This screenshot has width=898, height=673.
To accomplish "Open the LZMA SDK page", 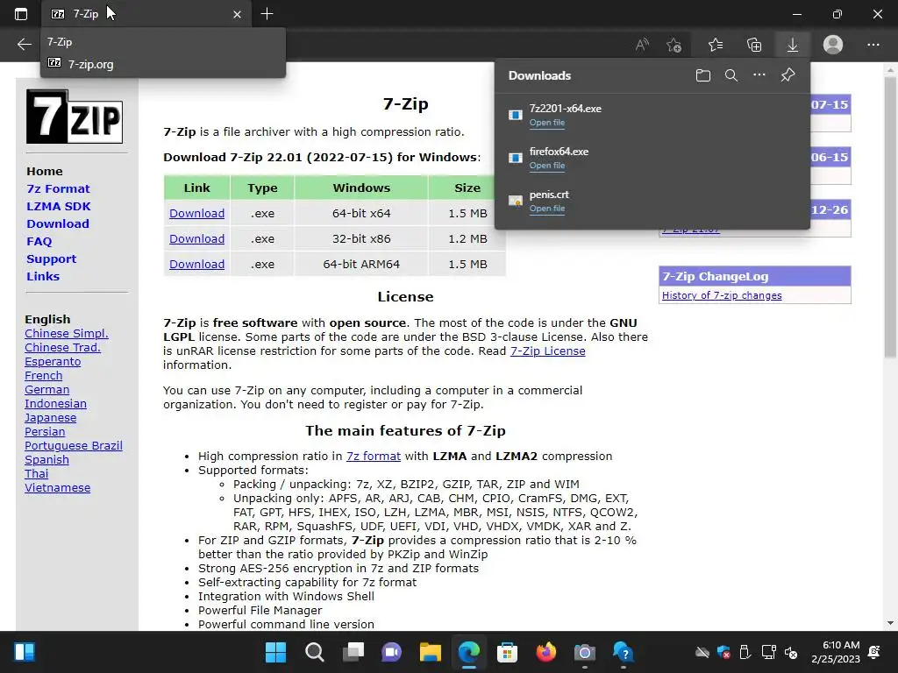I will [x=59, y=207].
